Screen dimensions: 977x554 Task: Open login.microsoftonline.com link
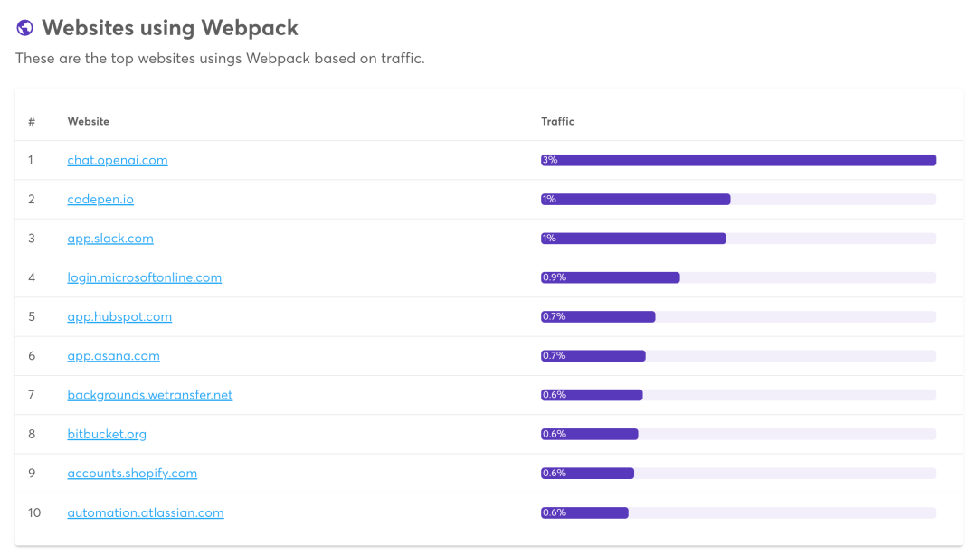(x=145, y=277)
